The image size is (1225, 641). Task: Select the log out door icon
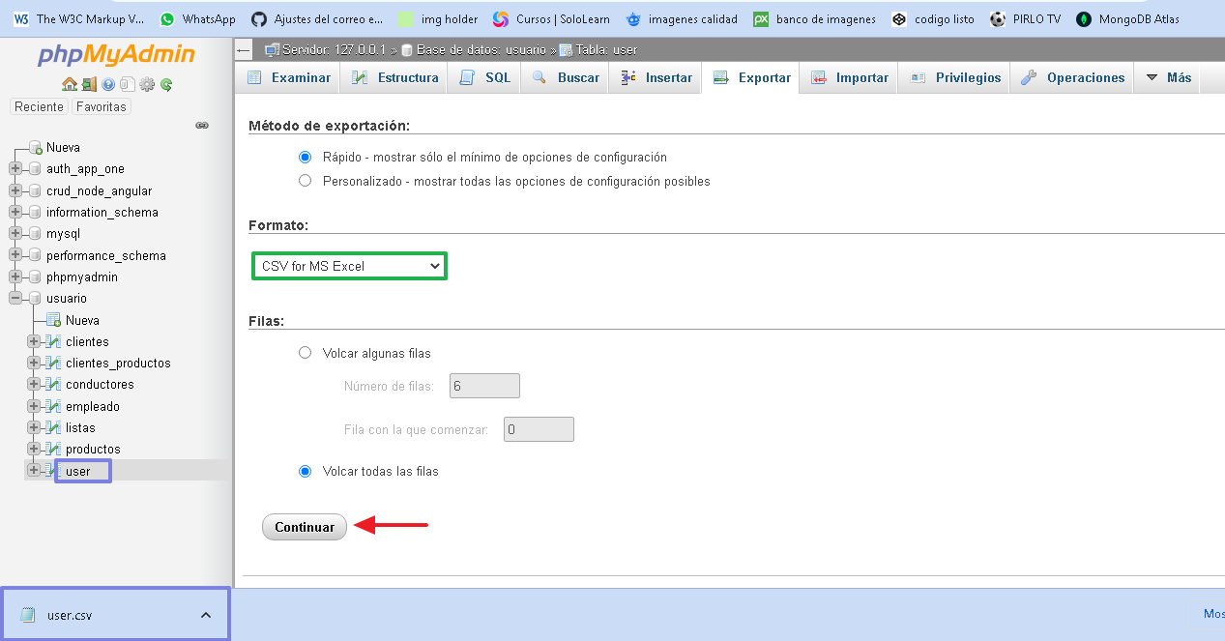89,85
